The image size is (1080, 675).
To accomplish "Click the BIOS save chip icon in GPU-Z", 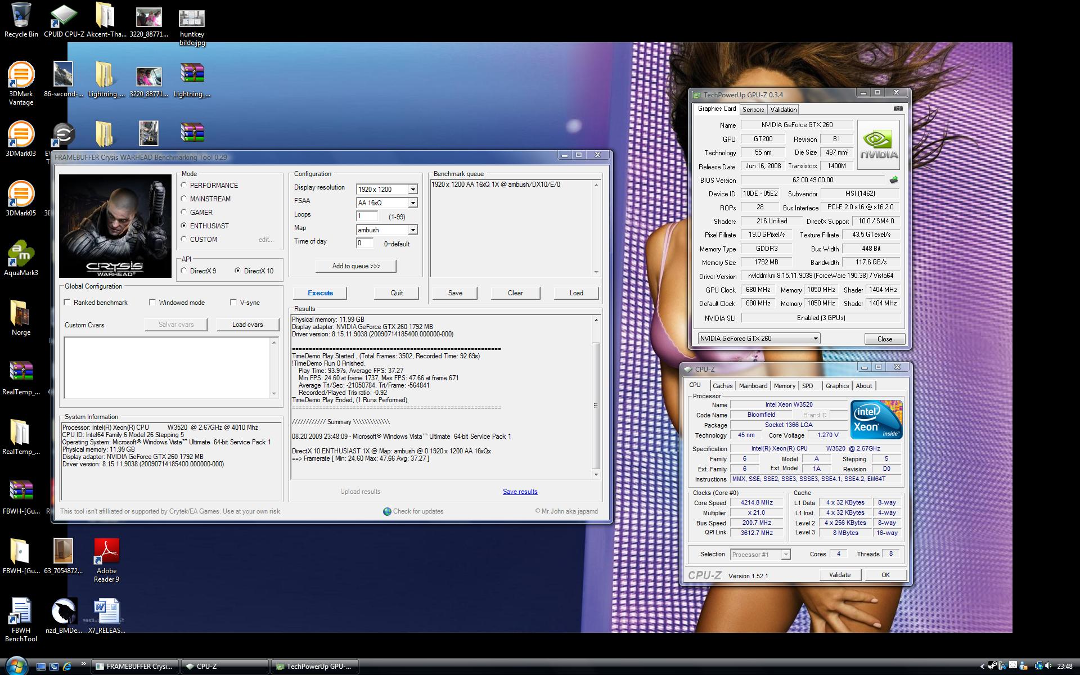I will [893, 180].
